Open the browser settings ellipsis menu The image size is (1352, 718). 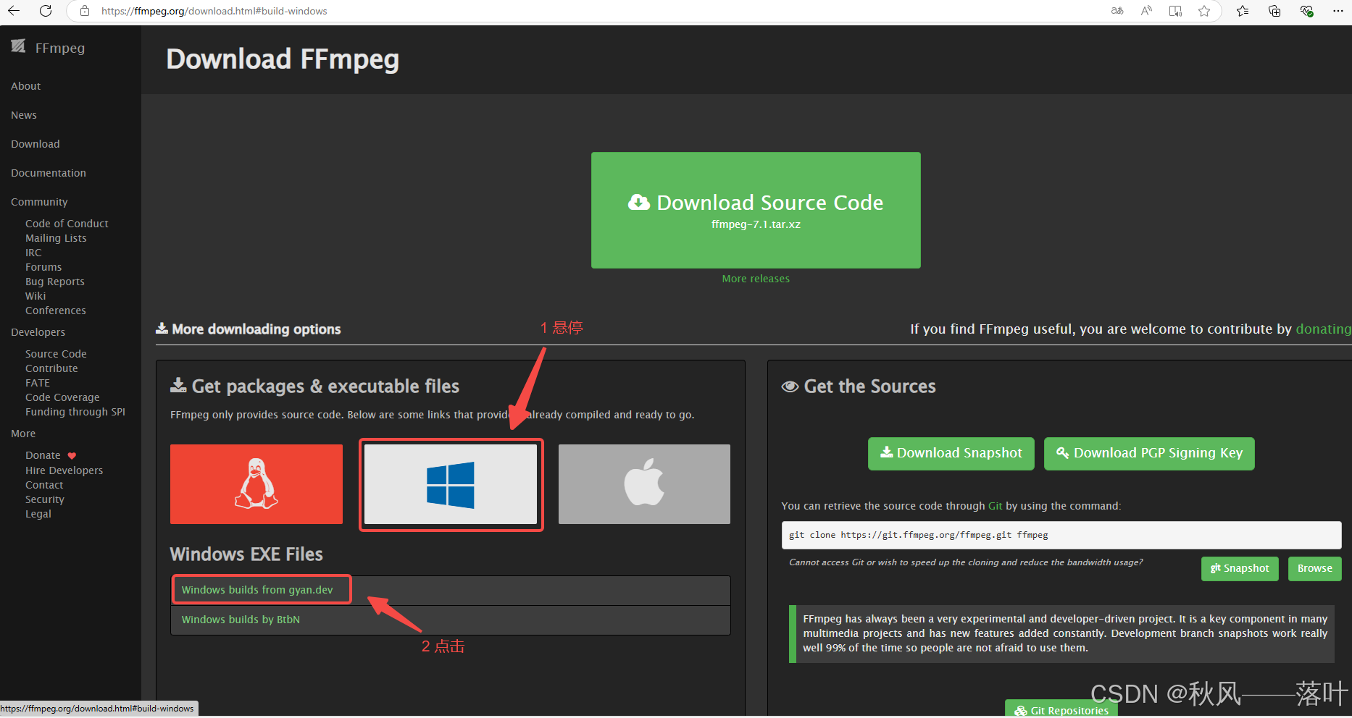click(x=1338, y=11)
